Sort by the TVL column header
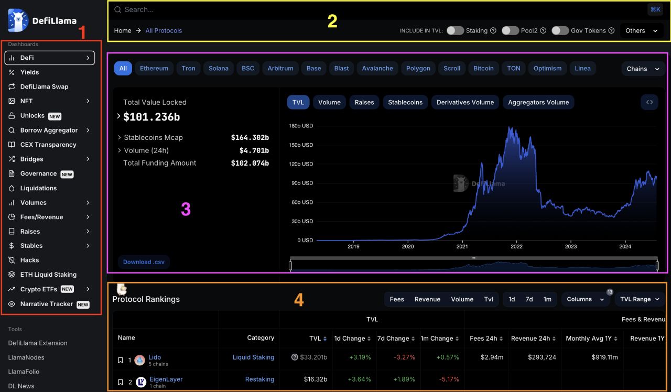The height and width of the screenshot is (392, 671). pos(318,339)
